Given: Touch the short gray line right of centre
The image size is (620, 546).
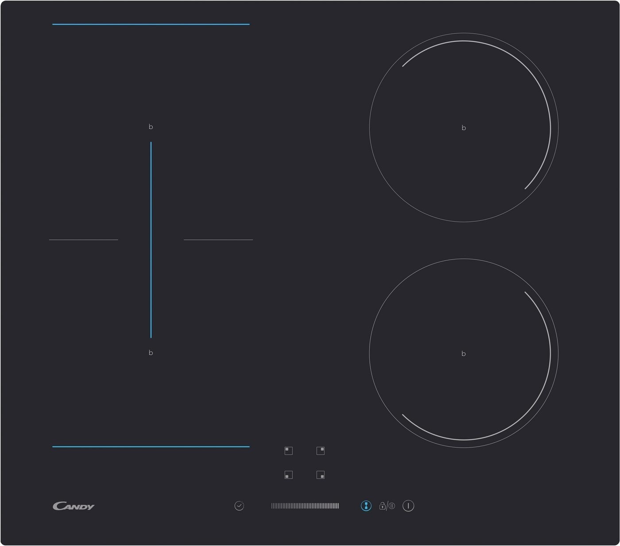Looking at the screenshot, I should coord(218,240).
